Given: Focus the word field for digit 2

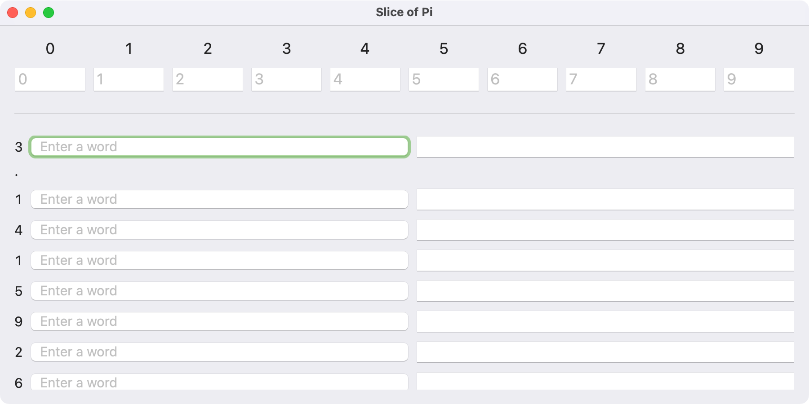Looking at the screenshot, I should click(219, 352).
